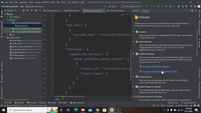Expand the manifests folder
Screen dimensions: 201x113
(x=8, y=17)
